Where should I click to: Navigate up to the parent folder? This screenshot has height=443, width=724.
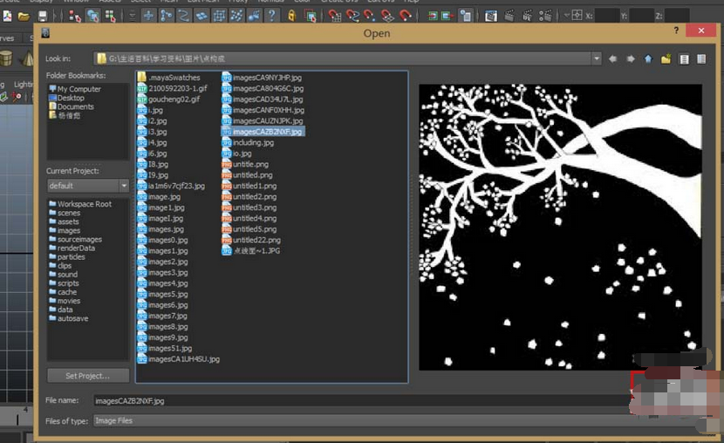coord(647,58)
